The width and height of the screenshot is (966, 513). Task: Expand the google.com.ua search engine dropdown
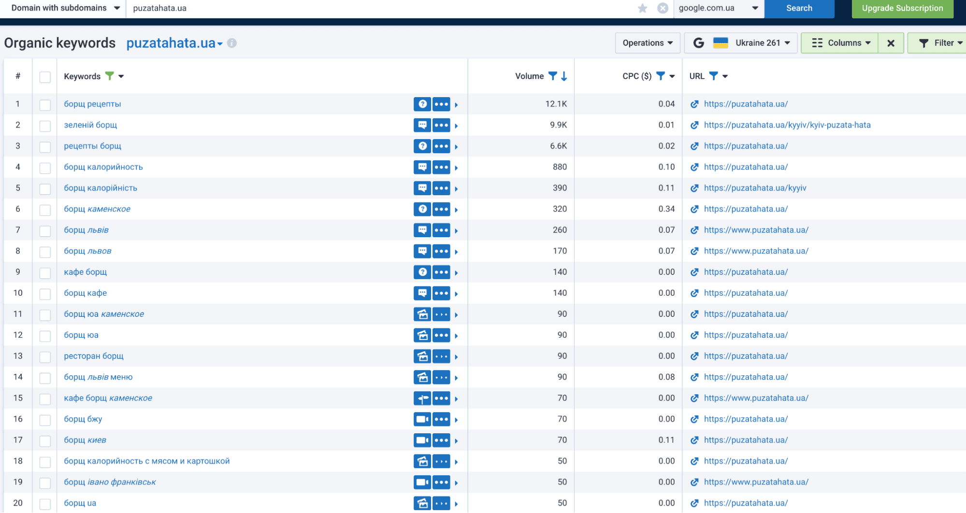pyautogui.click(x=718, y=8)
